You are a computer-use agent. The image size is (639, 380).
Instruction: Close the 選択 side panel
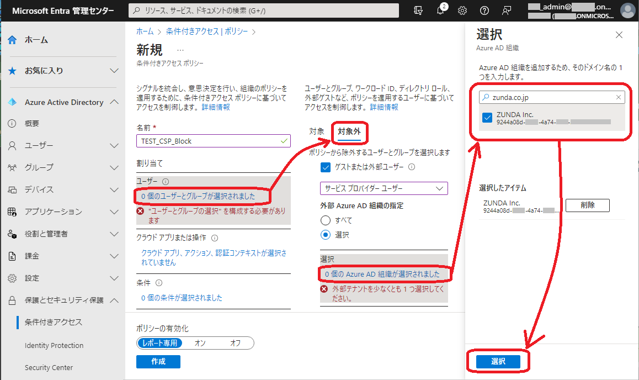pos(619,35)
